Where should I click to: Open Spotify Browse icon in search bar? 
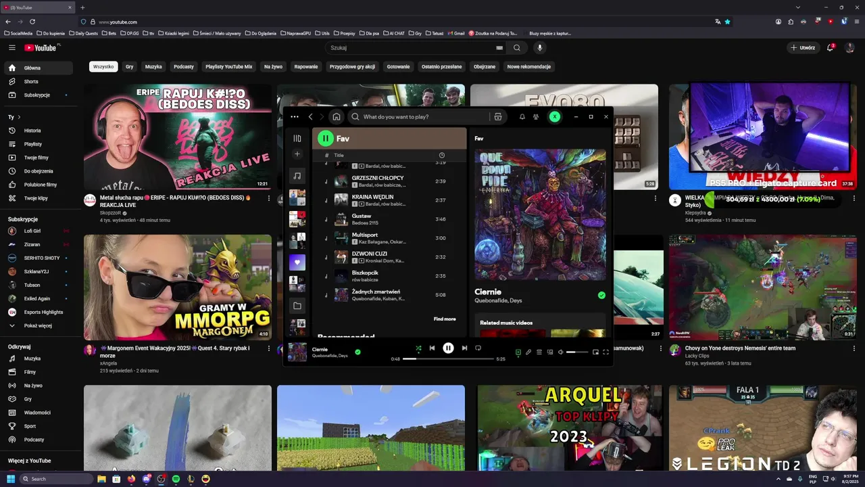(498, 116)
